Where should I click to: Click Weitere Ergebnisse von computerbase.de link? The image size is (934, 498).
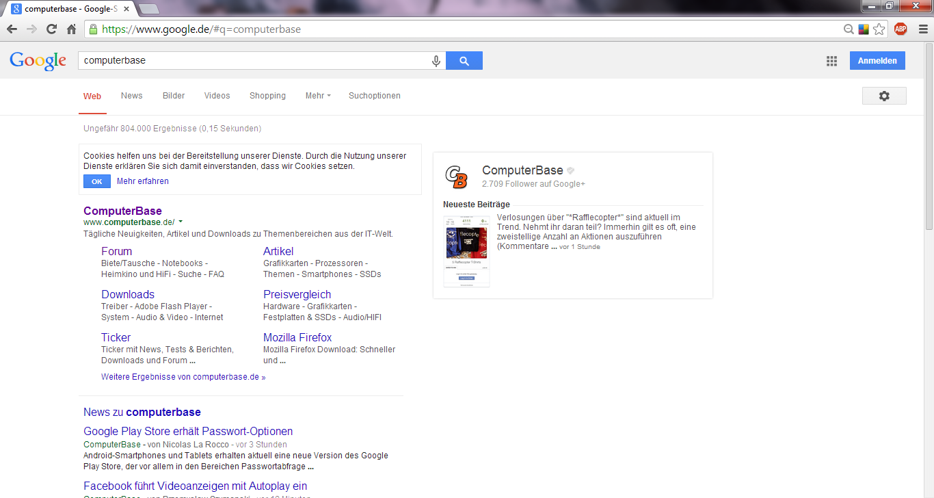click(183, 377)
